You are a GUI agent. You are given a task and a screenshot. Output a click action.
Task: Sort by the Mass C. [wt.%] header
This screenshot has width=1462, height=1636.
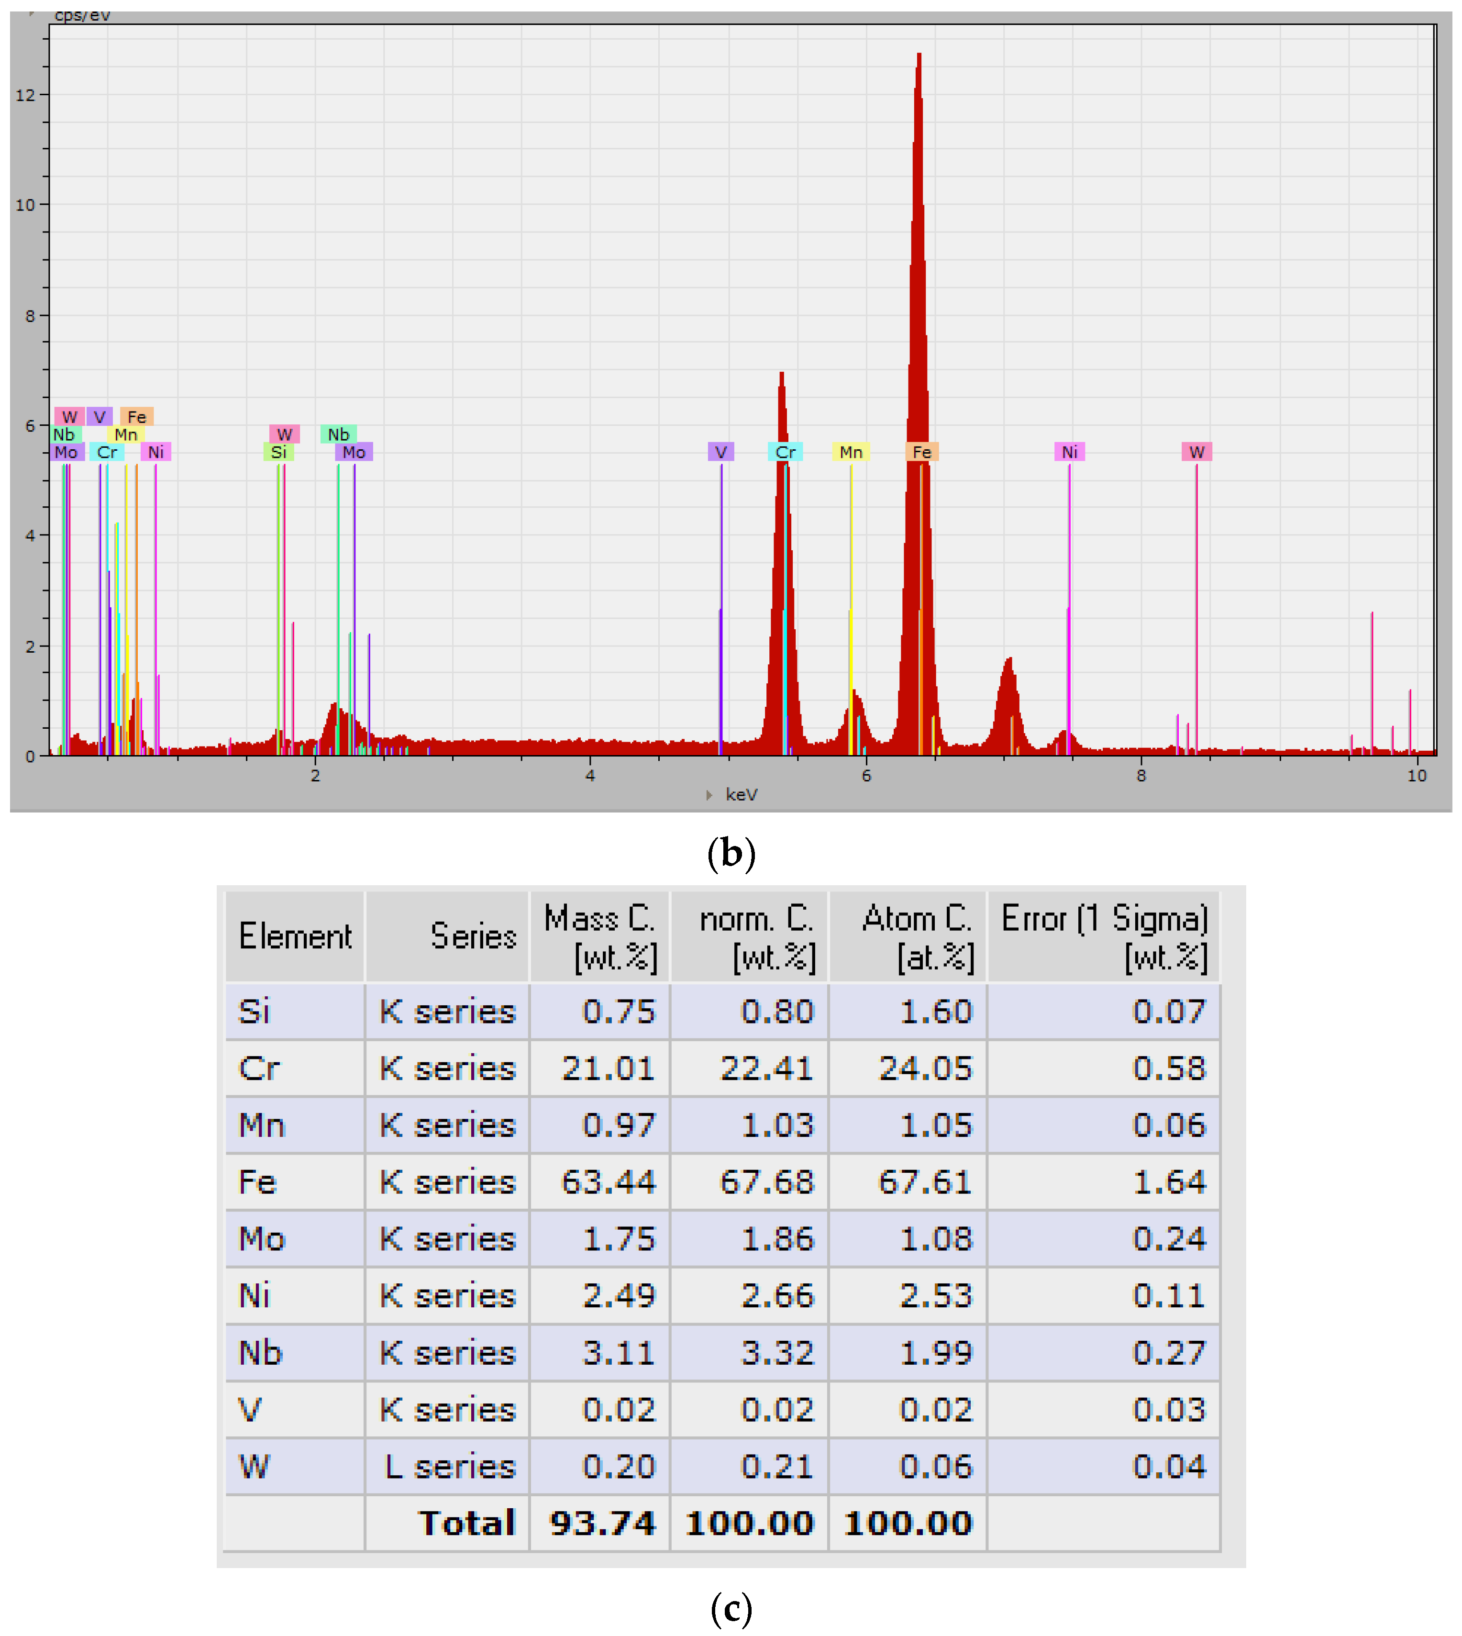(600, 937)
